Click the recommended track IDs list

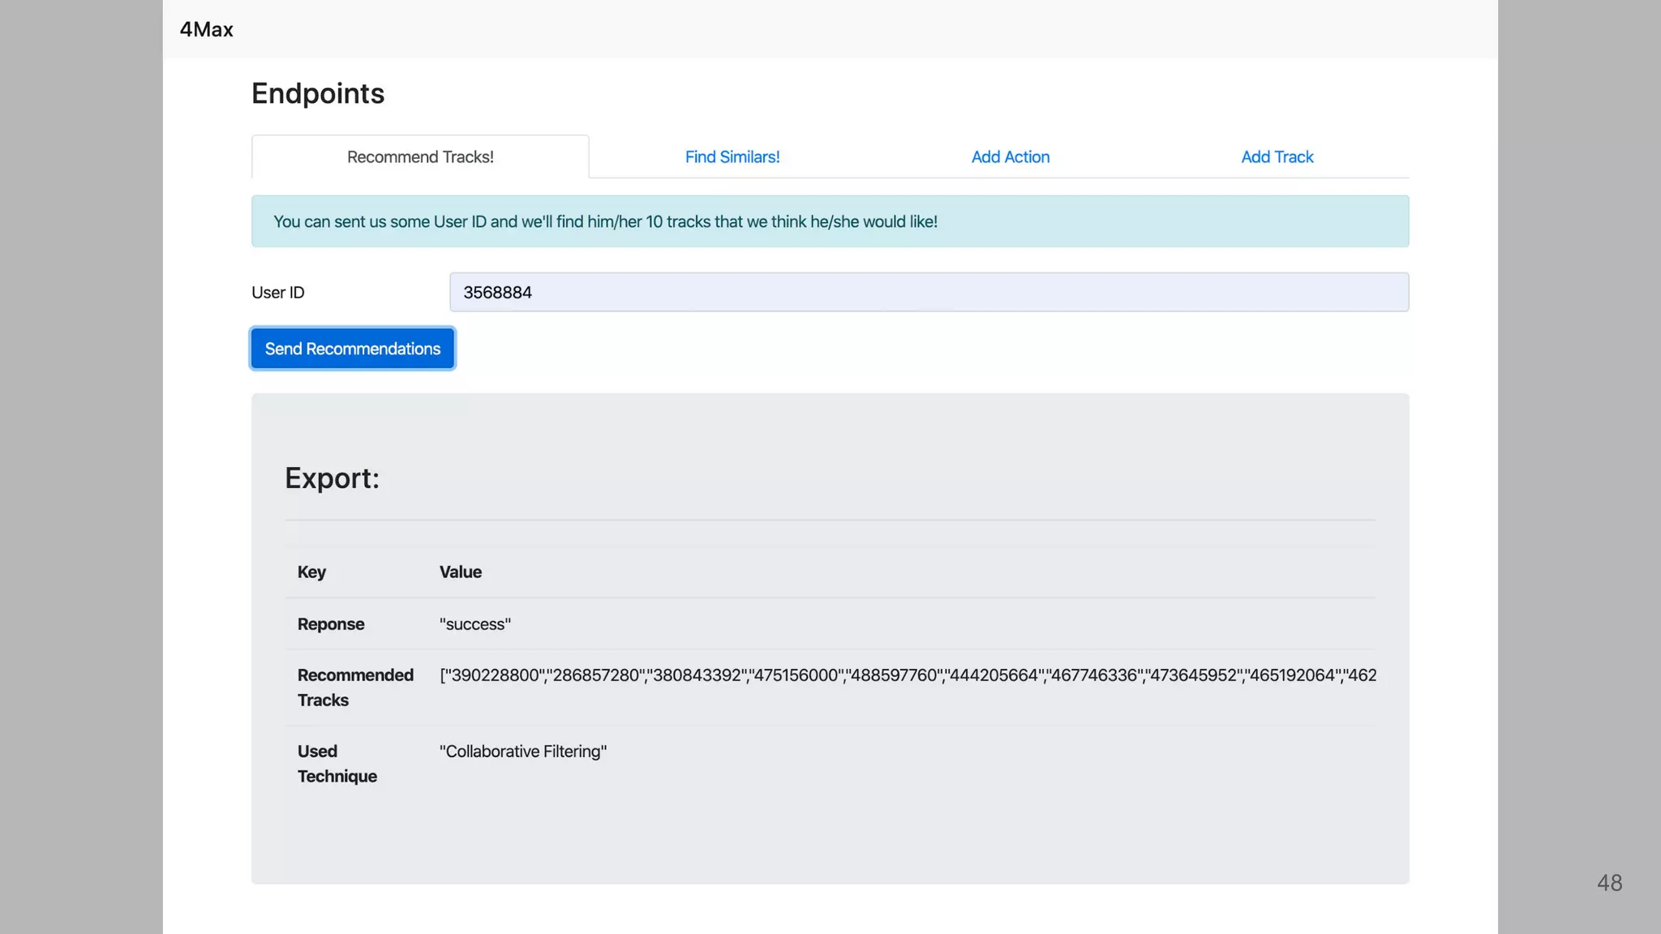click(x=907, y=675)
